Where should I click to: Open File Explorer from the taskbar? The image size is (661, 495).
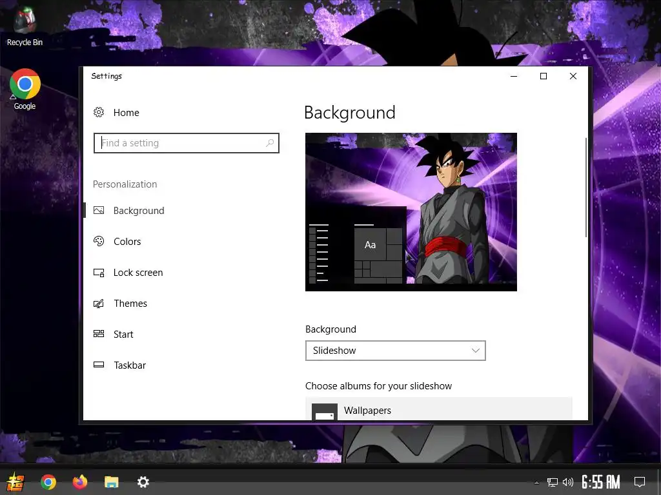click(x=111, y=482)
